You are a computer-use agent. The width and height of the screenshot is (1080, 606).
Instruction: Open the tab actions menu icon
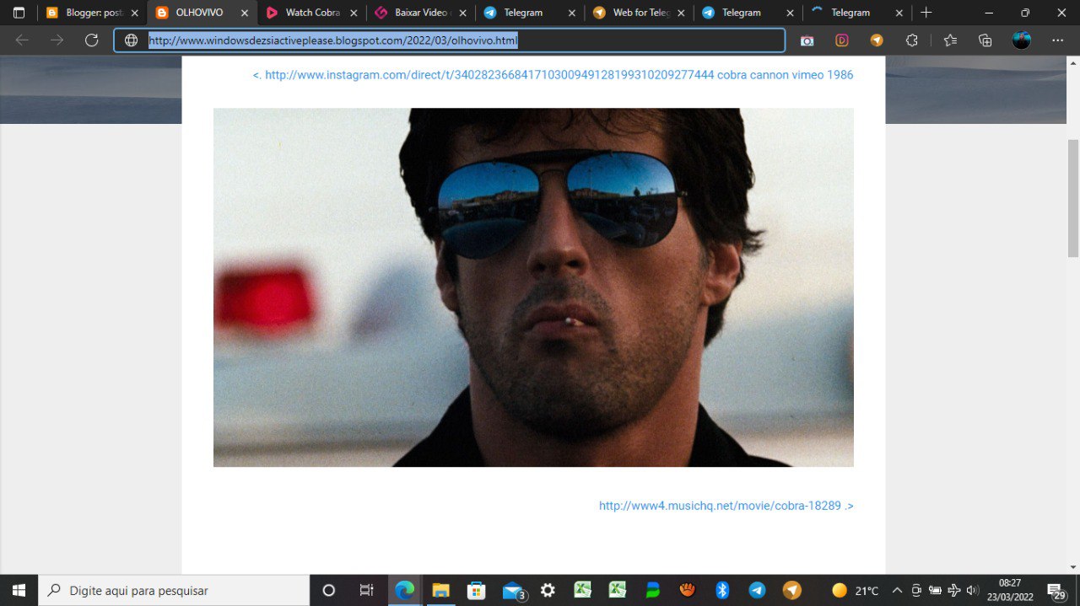(19, 13)
